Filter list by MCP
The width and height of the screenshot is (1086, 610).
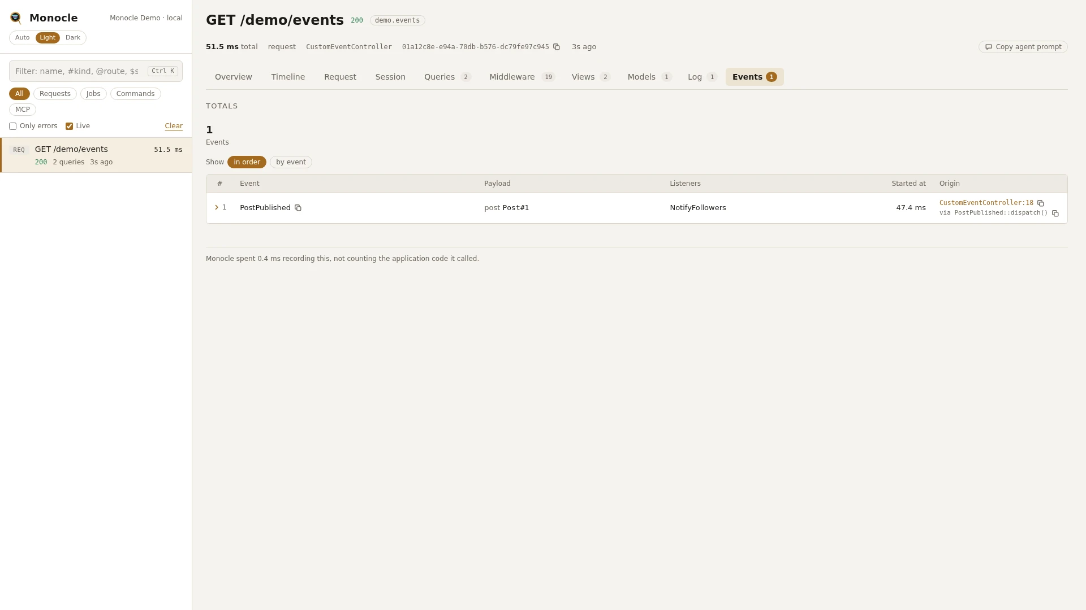23,110
